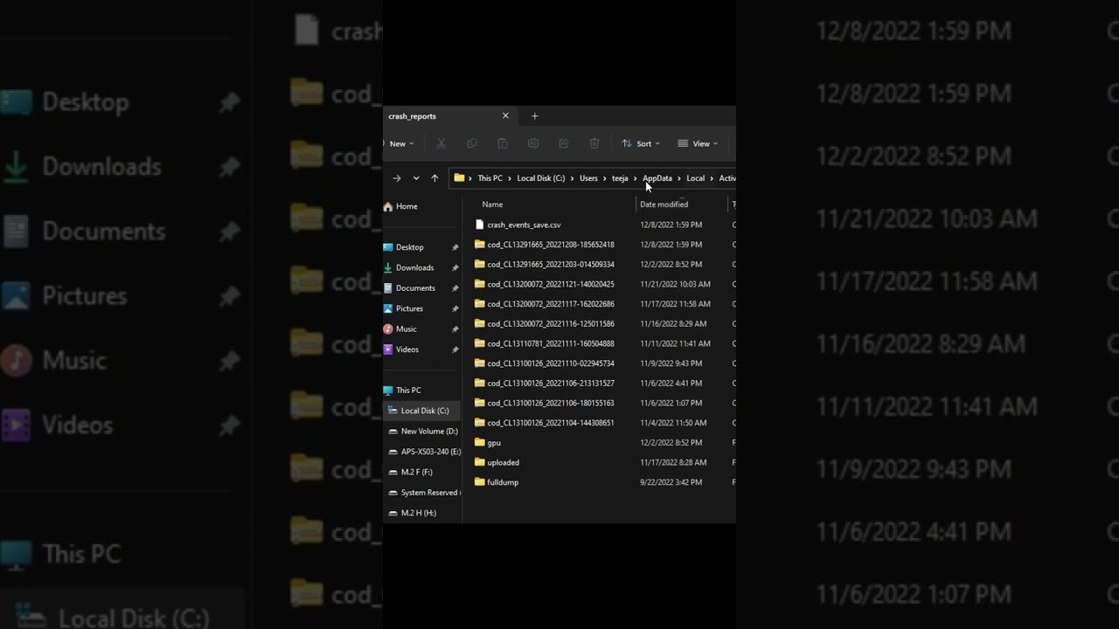Image resolution: width=1119 pixels, height=629 pixels.
Task: Click the Forward navigation arrow
Action: click(397, 178)
